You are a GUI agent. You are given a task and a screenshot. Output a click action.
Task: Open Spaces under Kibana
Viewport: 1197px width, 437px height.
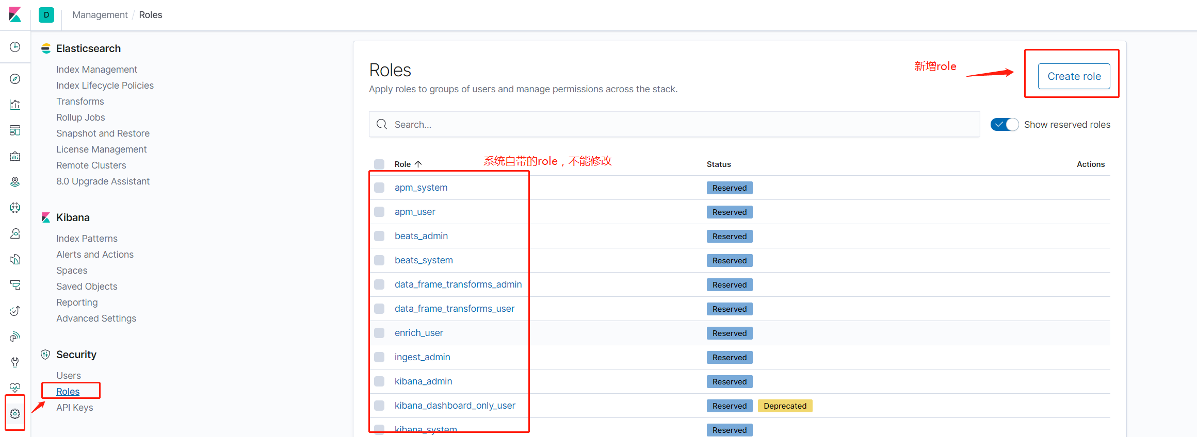coord(72,270)
